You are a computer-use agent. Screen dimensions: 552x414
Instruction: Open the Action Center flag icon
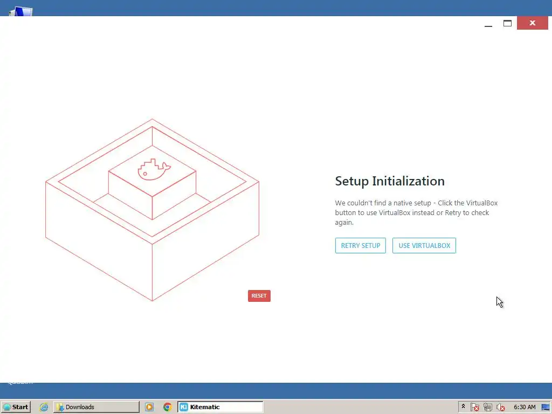click(474, 407)
